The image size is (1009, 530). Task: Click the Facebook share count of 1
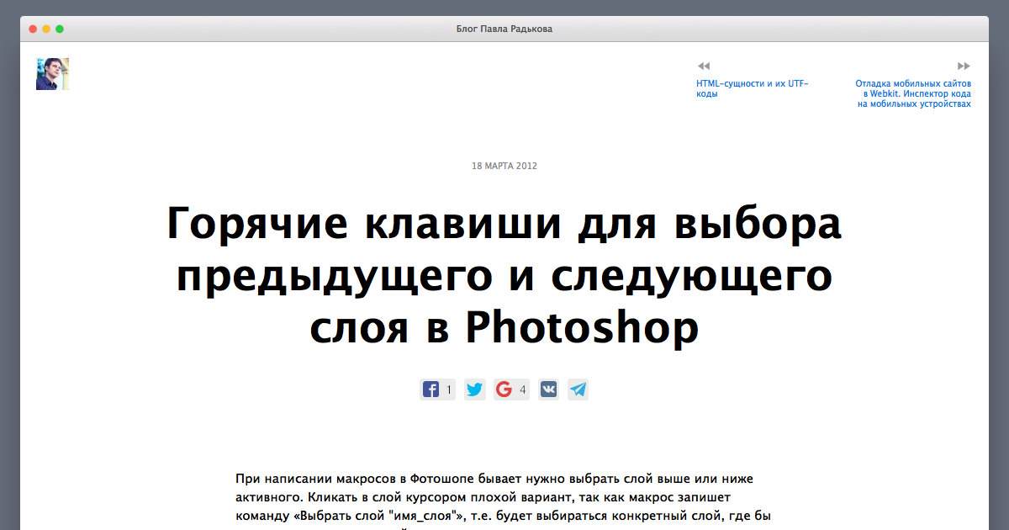[x=449, y=390]
